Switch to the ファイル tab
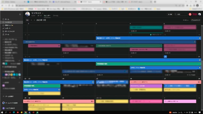This screenshot has height=114, width=203. click(x=55, y=16)
